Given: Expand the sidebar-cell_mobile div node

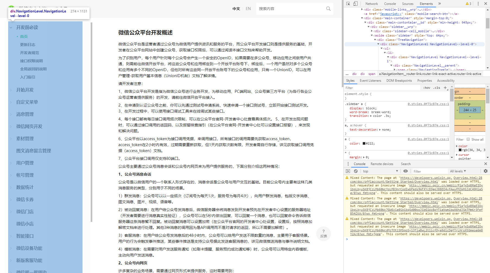Looking at the screenshot, I should pyautogui.click(x=372, y=31).
